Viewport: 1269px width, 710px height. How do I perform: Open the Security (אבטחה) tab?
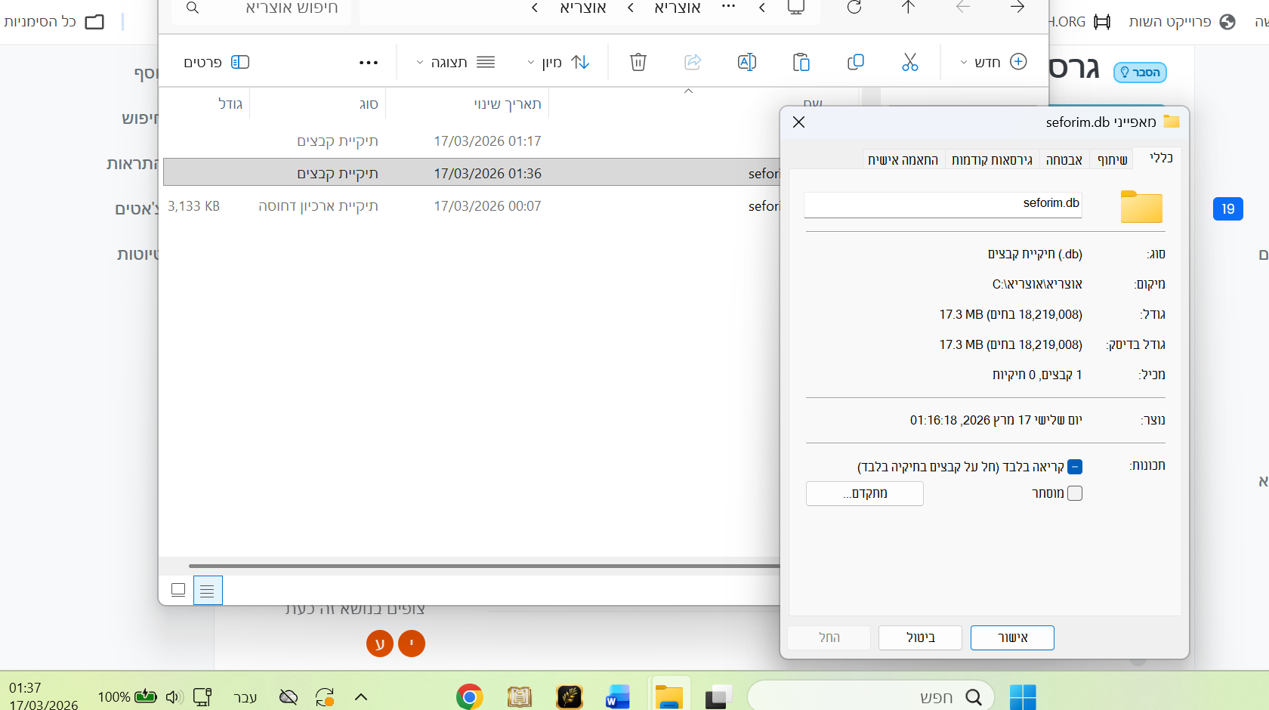(1064, 159)
